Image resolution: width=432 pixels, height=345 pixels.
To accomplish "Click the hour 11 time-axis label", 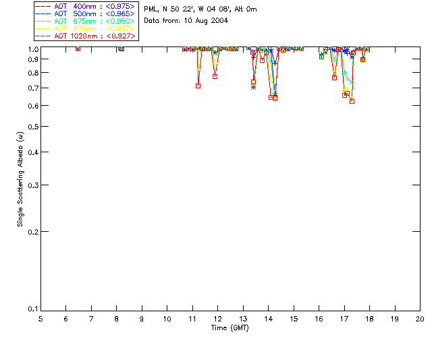I will point(192,319).
